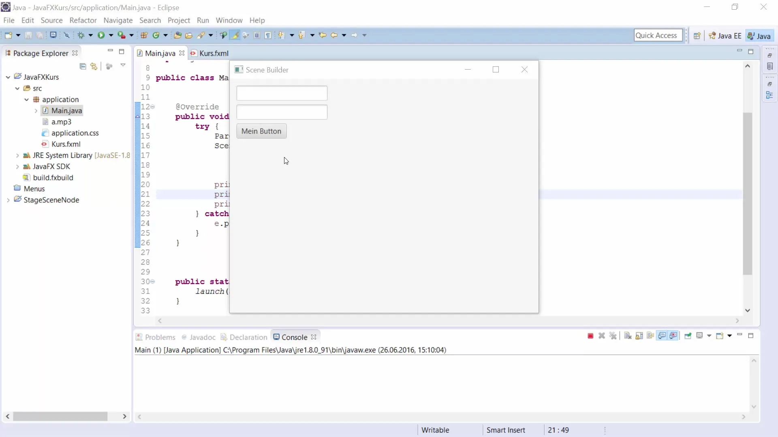Switch to the Javadoc tab

click(199, 337)
